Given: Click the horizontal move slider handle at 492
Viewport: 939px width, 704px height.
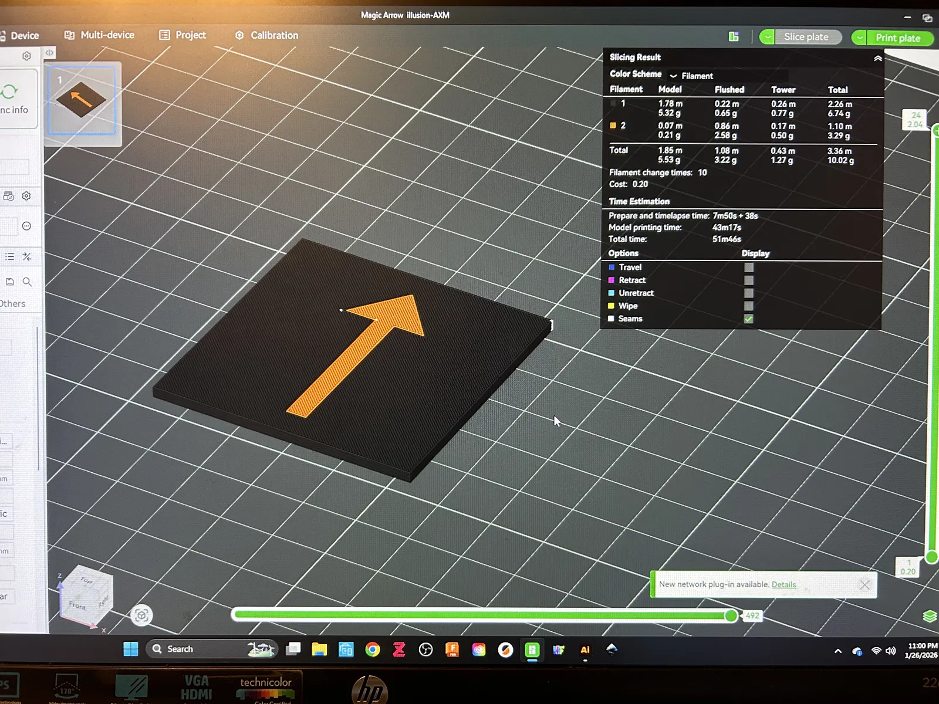Looking at the screenshot, I should (731, 615).
